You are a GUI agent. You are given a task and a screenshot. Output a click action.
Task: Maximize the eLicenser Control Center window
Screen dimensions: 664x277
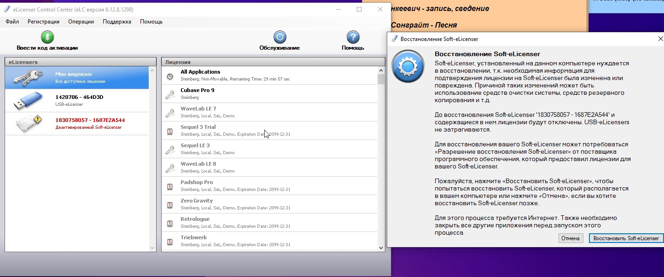(x=359, y=9)
